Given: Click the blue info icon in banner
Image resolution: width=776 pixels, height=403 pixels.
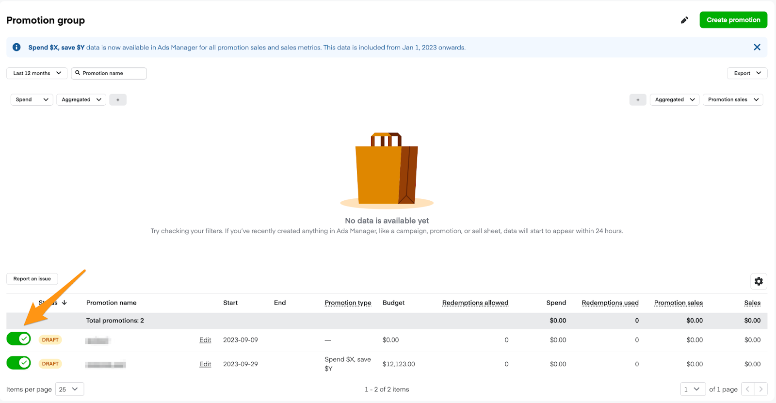Looking at the screenshot, I should click(16, 47).
